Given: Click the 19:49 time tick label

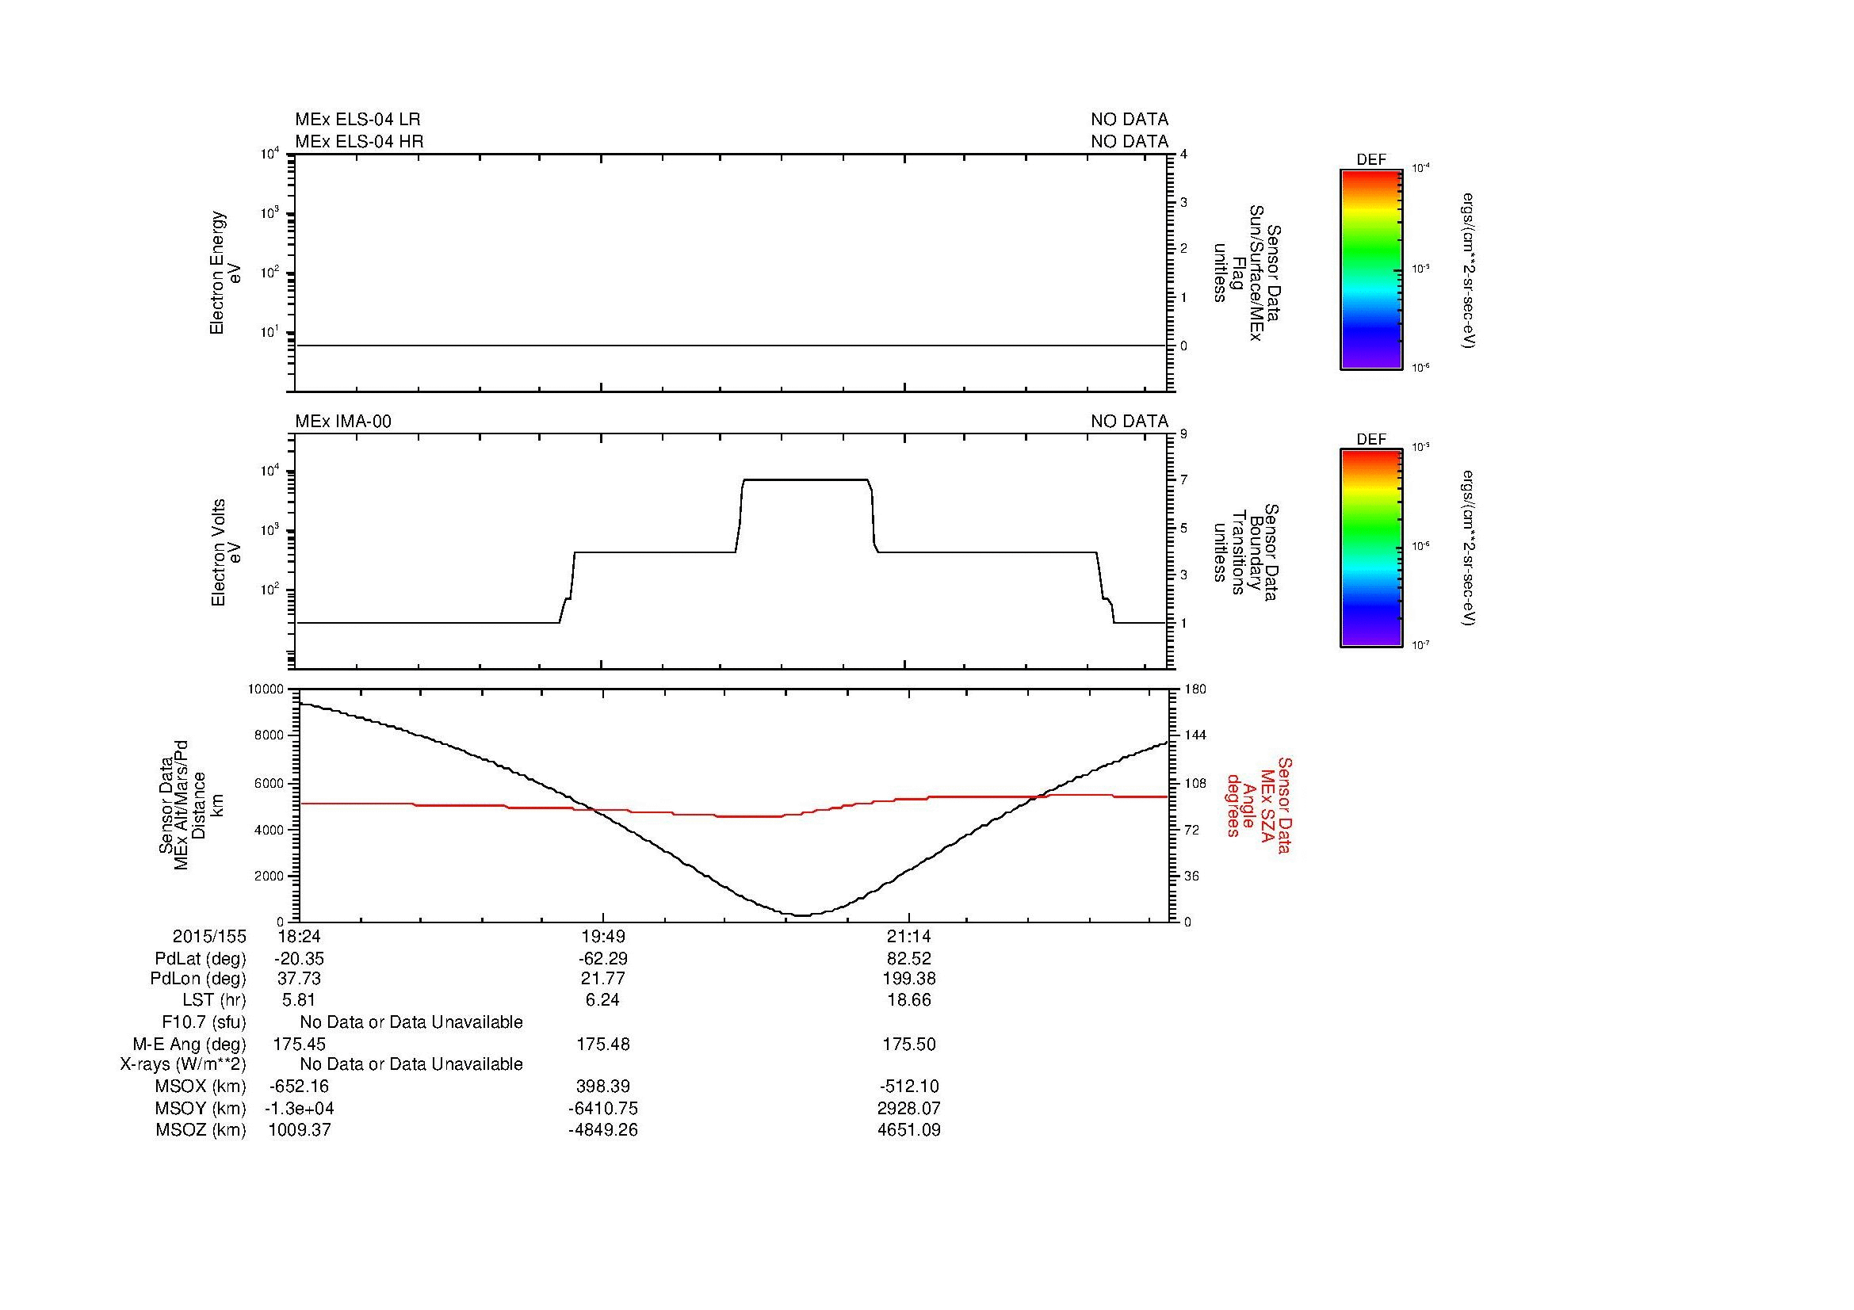Looking at the screenshot, I should 603,936.
